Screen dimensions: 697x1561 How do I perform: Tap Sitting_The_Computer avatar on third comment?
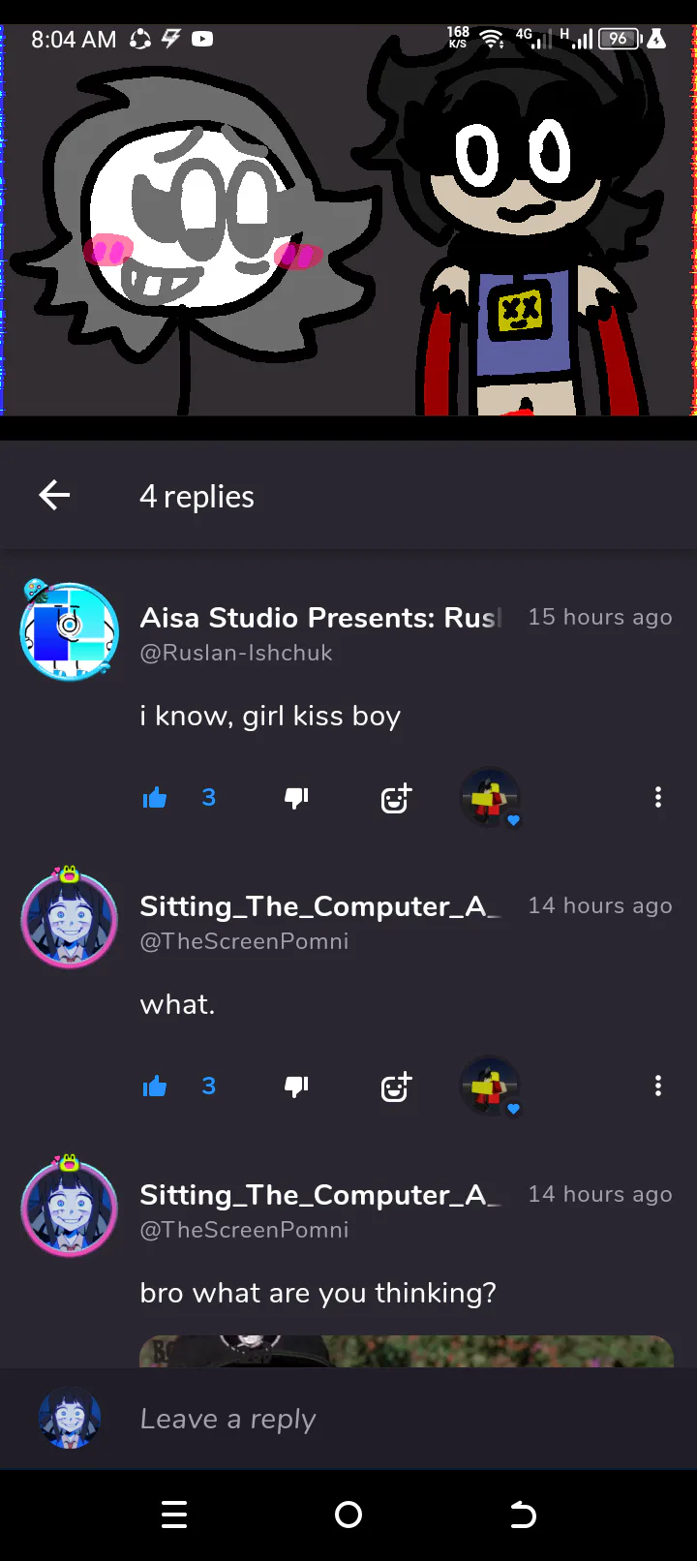[70, 1209]
